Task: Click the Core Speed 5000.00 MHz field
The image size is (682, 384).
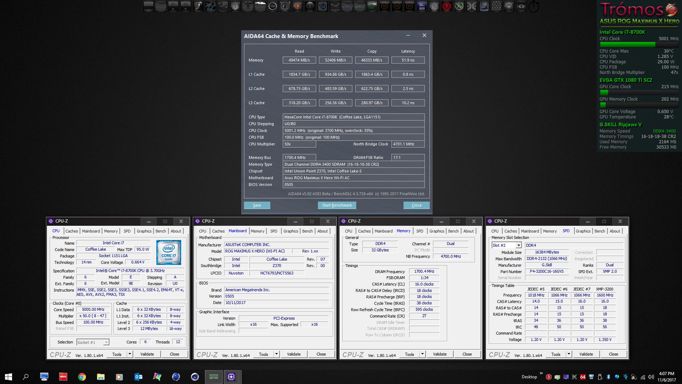Action: pyautogui.click(x=93, y=309)
